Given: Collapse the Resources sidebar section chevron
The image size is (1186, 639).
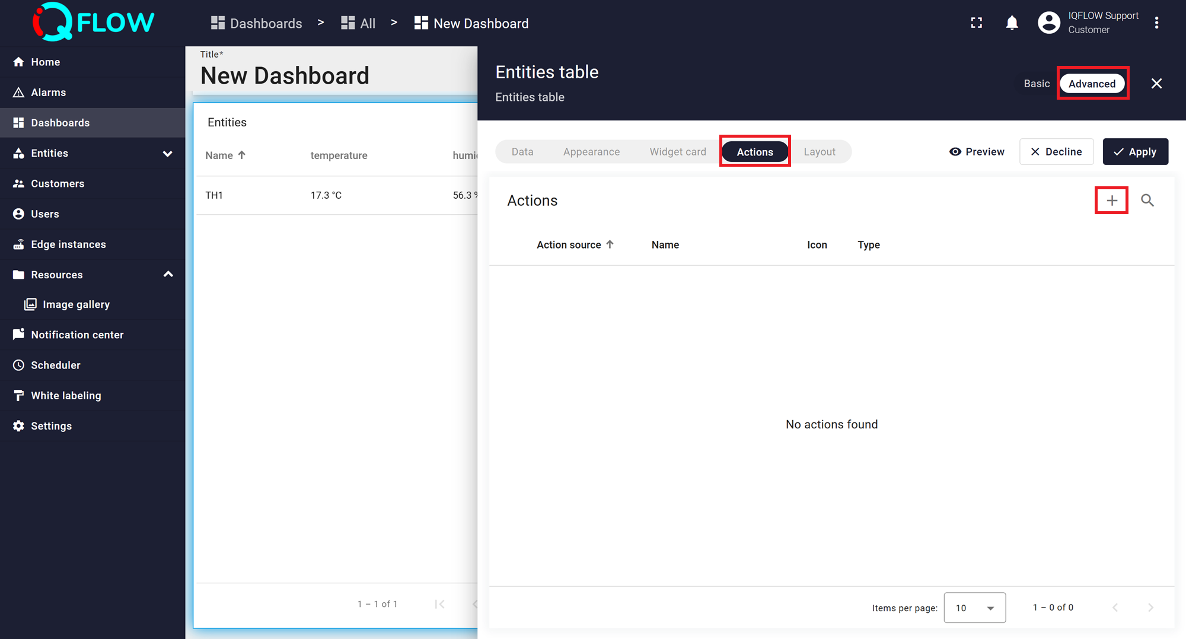Looking at the screenshot, I should pyautogui.click(x=168, y=274).
